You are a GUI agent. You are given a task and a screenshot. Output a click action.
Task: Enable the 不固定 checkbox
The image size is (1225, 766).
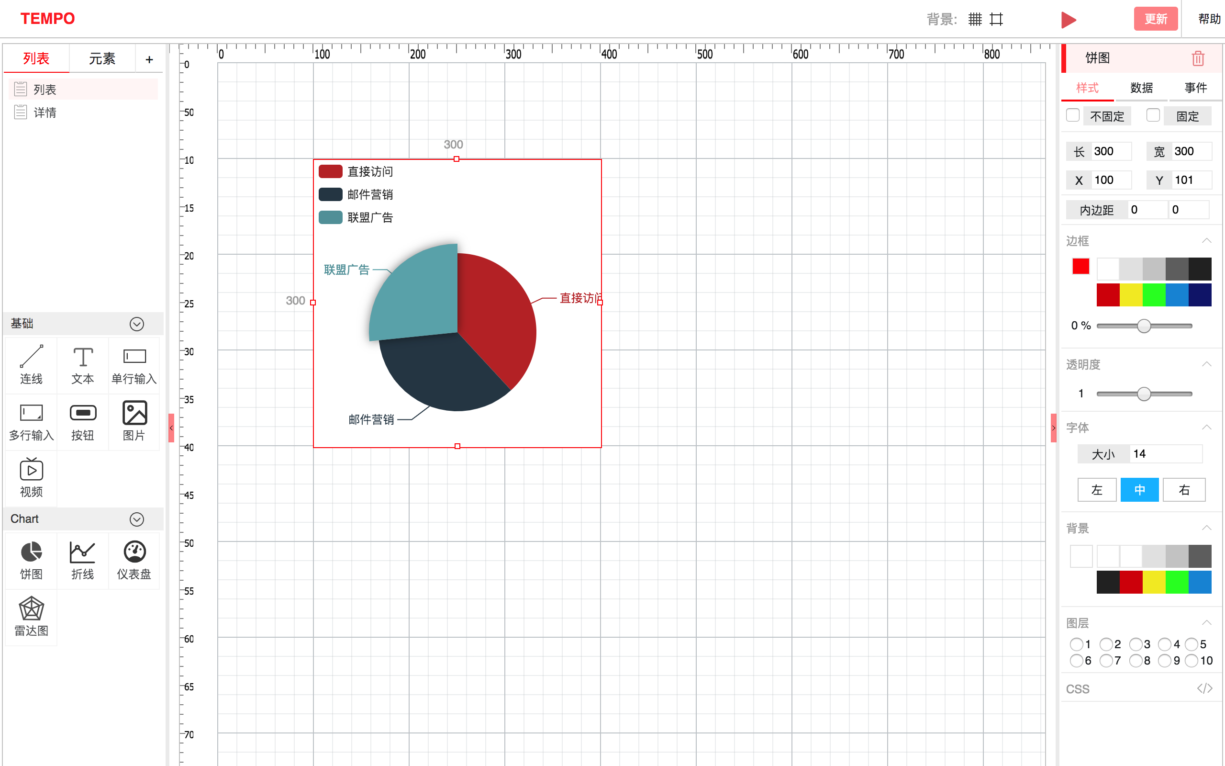point(1072,115)
